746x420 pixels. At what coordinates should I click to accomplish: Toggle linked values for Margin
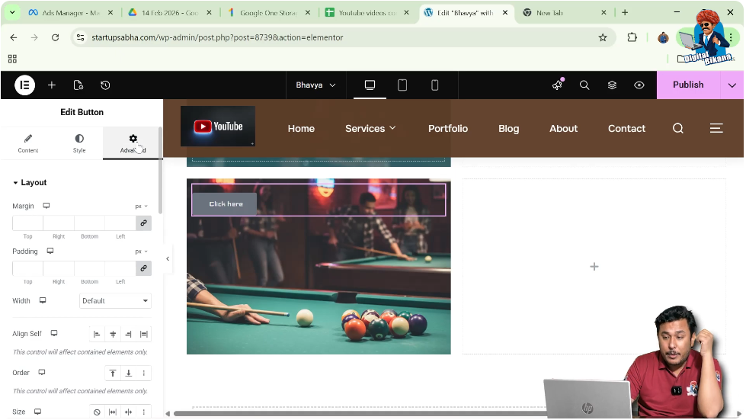pos(143,223)
